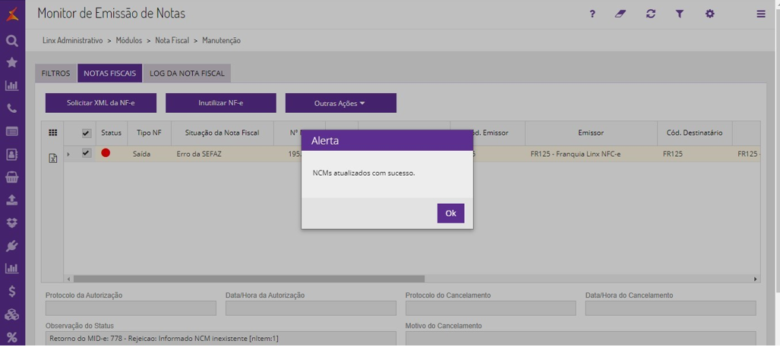This screenshot has height=347, width=780.
Task: Switch to the FILTROS tab
Action: (55, 73)
